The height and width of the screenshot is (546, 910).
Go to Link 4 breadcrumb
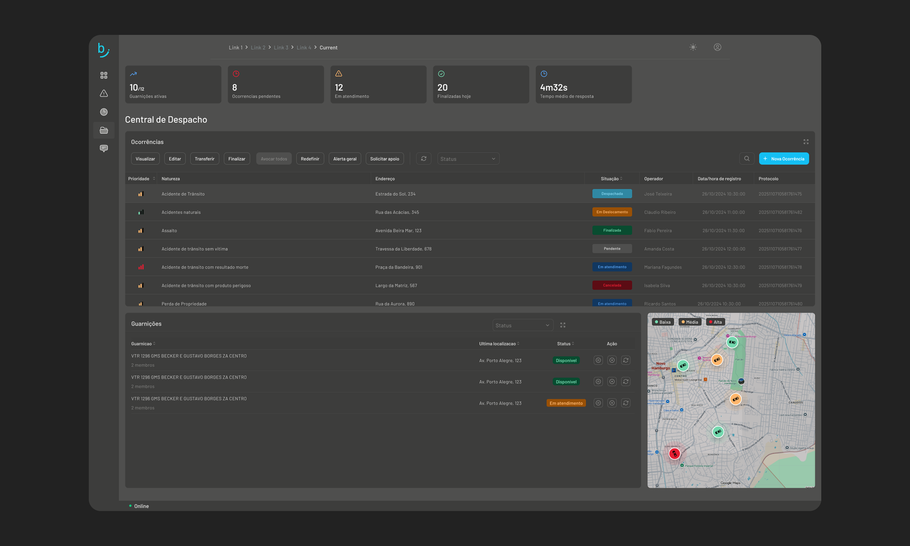[x=304, y=47]
